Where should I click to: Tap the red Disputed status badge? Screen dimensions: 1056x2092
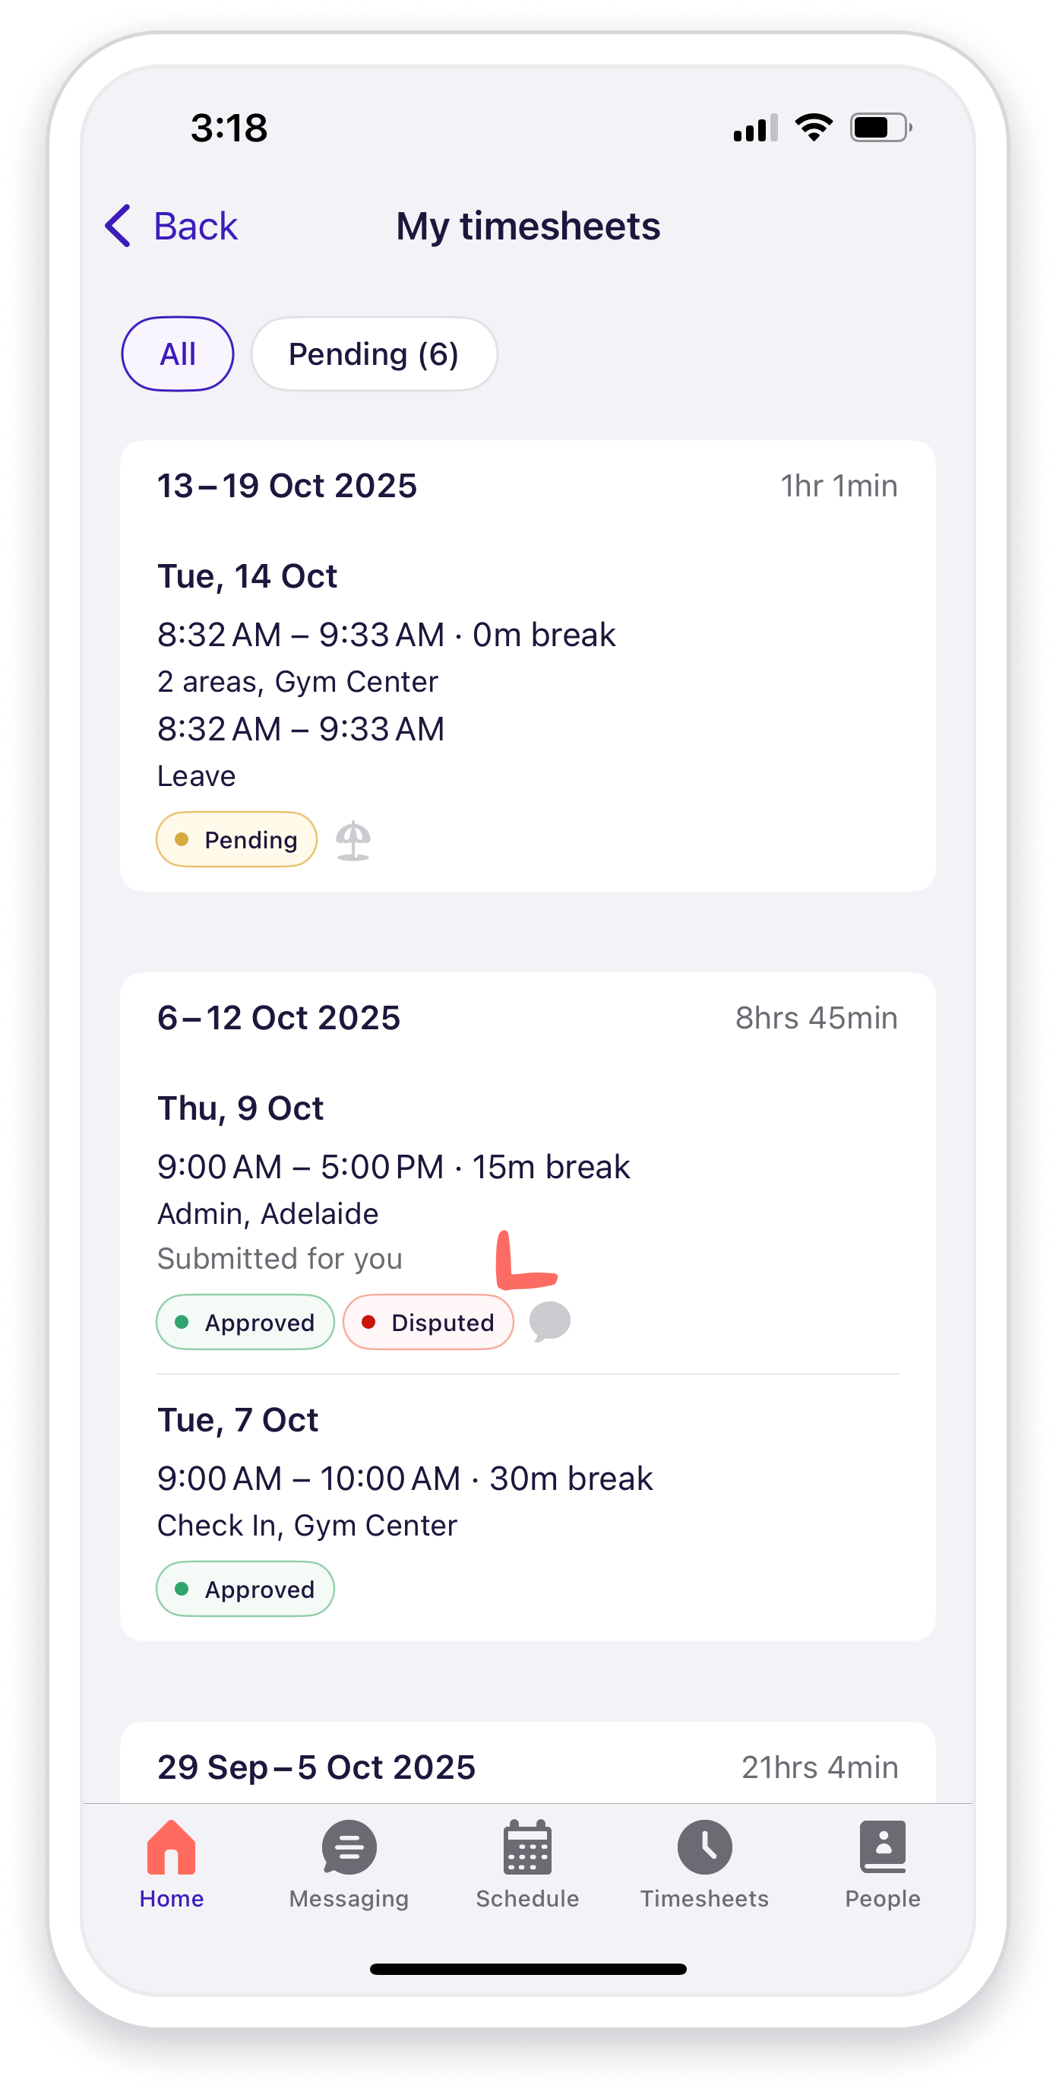tap(428, 1322)
